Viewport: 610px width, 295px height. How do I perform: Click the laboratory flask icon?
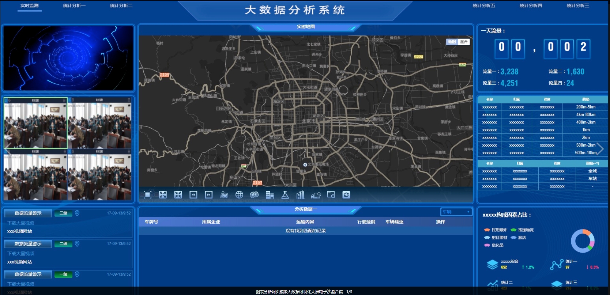click(x=285, y=195)
